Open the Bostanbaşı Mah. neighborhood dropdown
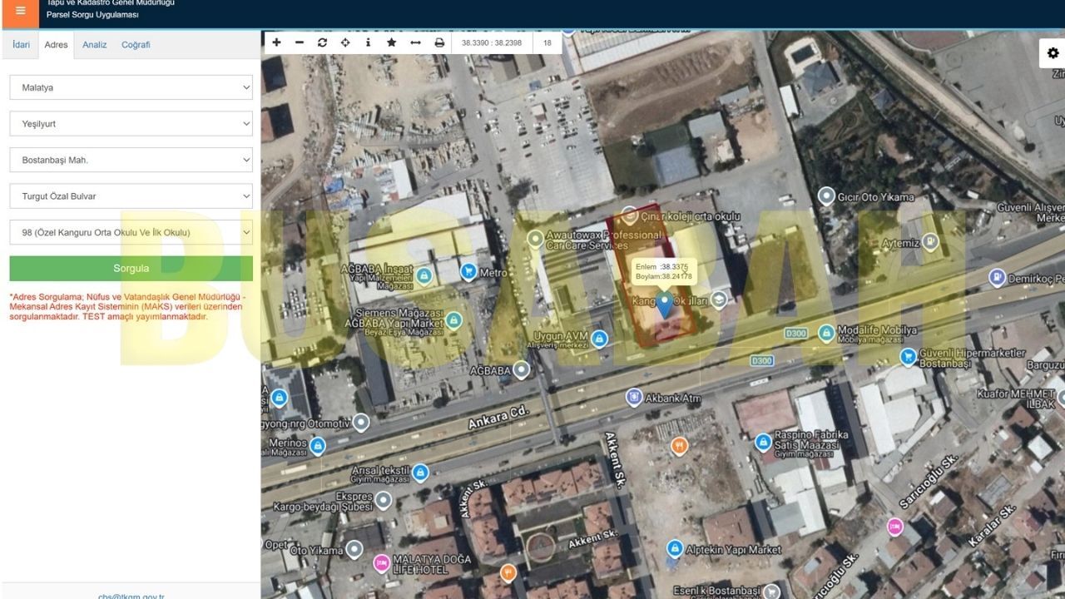This screenshot has height=599, width=1065. pyautogui.click(x=131, y=160)
